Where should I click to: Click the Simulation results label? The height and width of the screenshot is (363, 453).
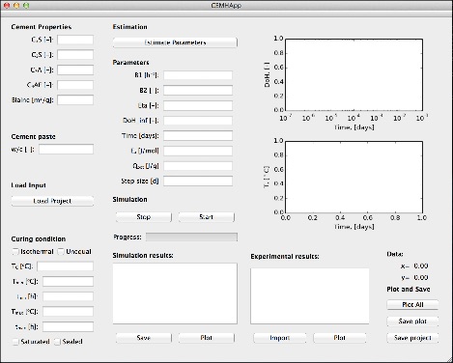[x=143, y=256]
